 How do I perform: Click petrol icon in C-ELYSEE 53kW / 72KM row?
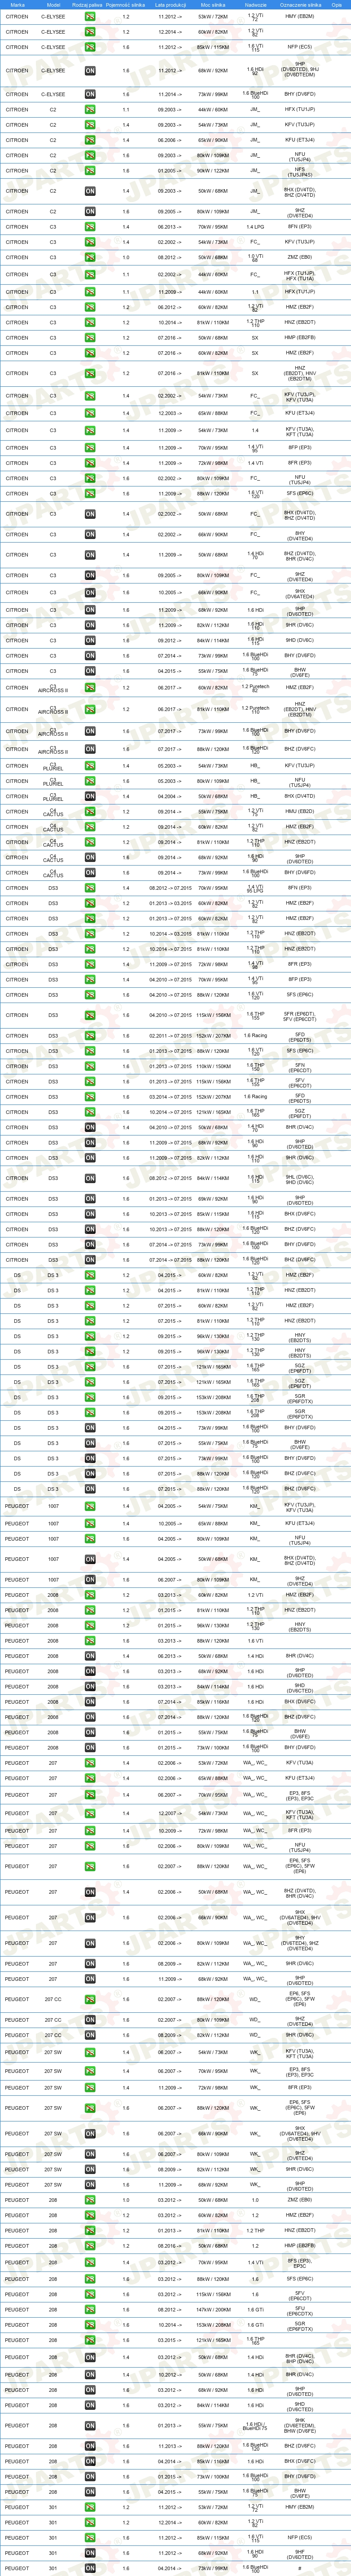(x=90, y=17)
